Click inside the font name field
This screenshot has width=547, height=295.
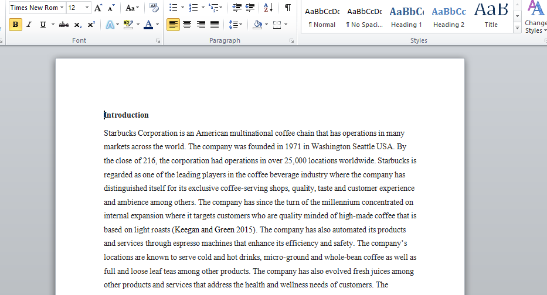tap(34, 8)
